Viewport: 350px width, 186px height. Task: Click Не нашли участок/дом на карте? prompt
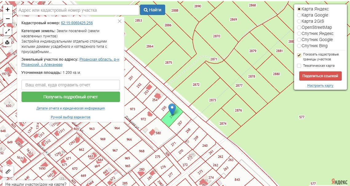pyautogui.click(x=36, y=184)
